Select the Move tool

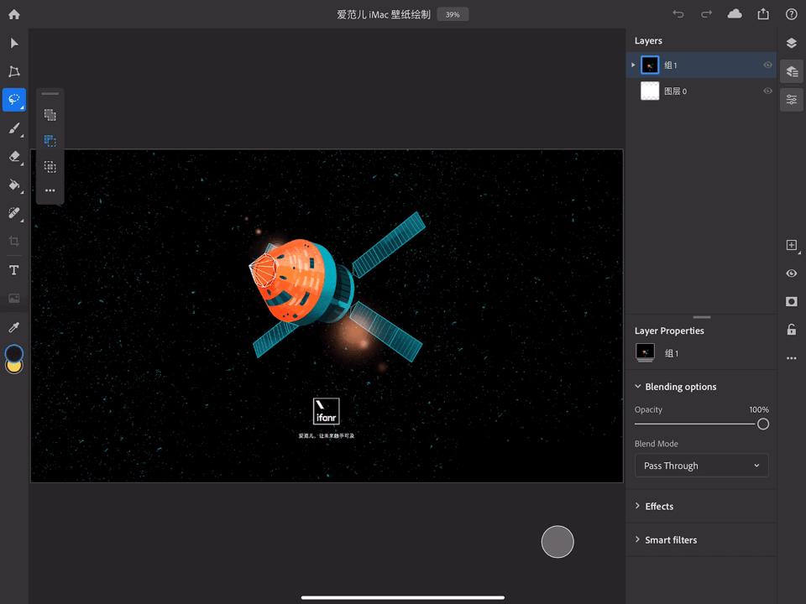(x=13, y=43)
